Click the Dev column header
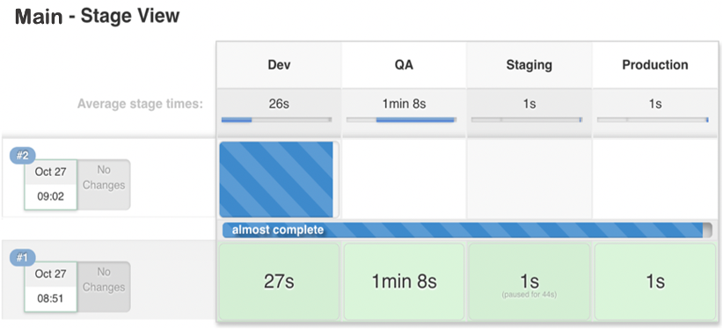The width and height of the screenshot is (723, 330). [279, 65]
